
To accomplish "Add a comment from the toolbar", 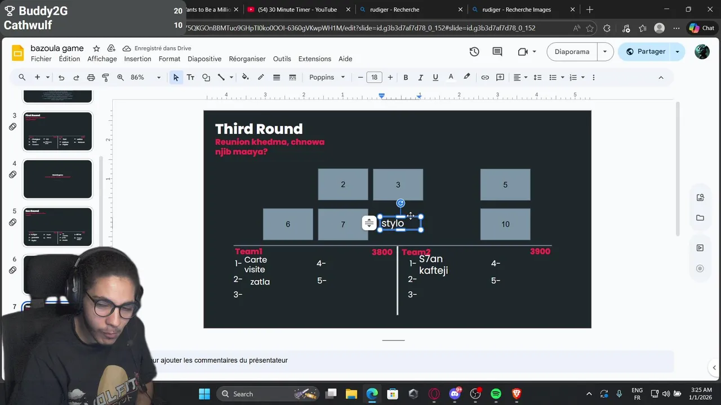I will point(500,77).
